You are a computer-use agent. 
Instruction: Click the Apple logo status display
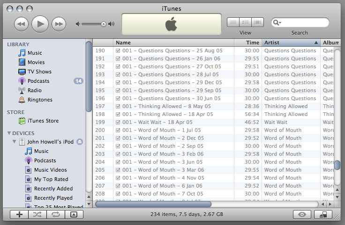pyautogui.click(x=172, y=24)
